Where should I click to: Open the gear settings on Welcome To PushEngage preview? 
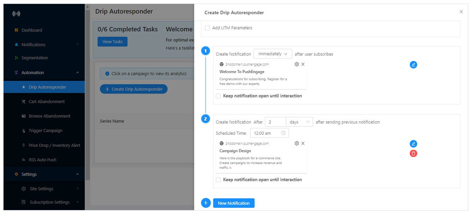point(296,64)
